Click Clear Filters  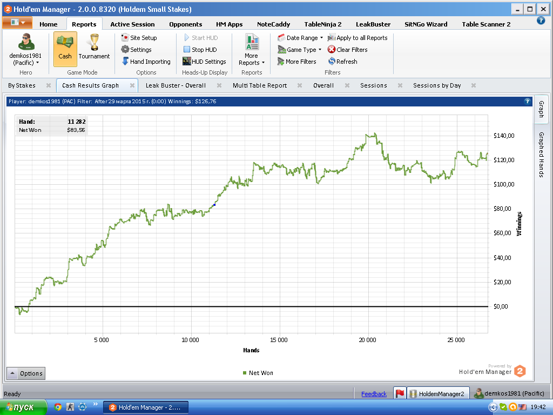pyautogui.click(x=347, y=50)
